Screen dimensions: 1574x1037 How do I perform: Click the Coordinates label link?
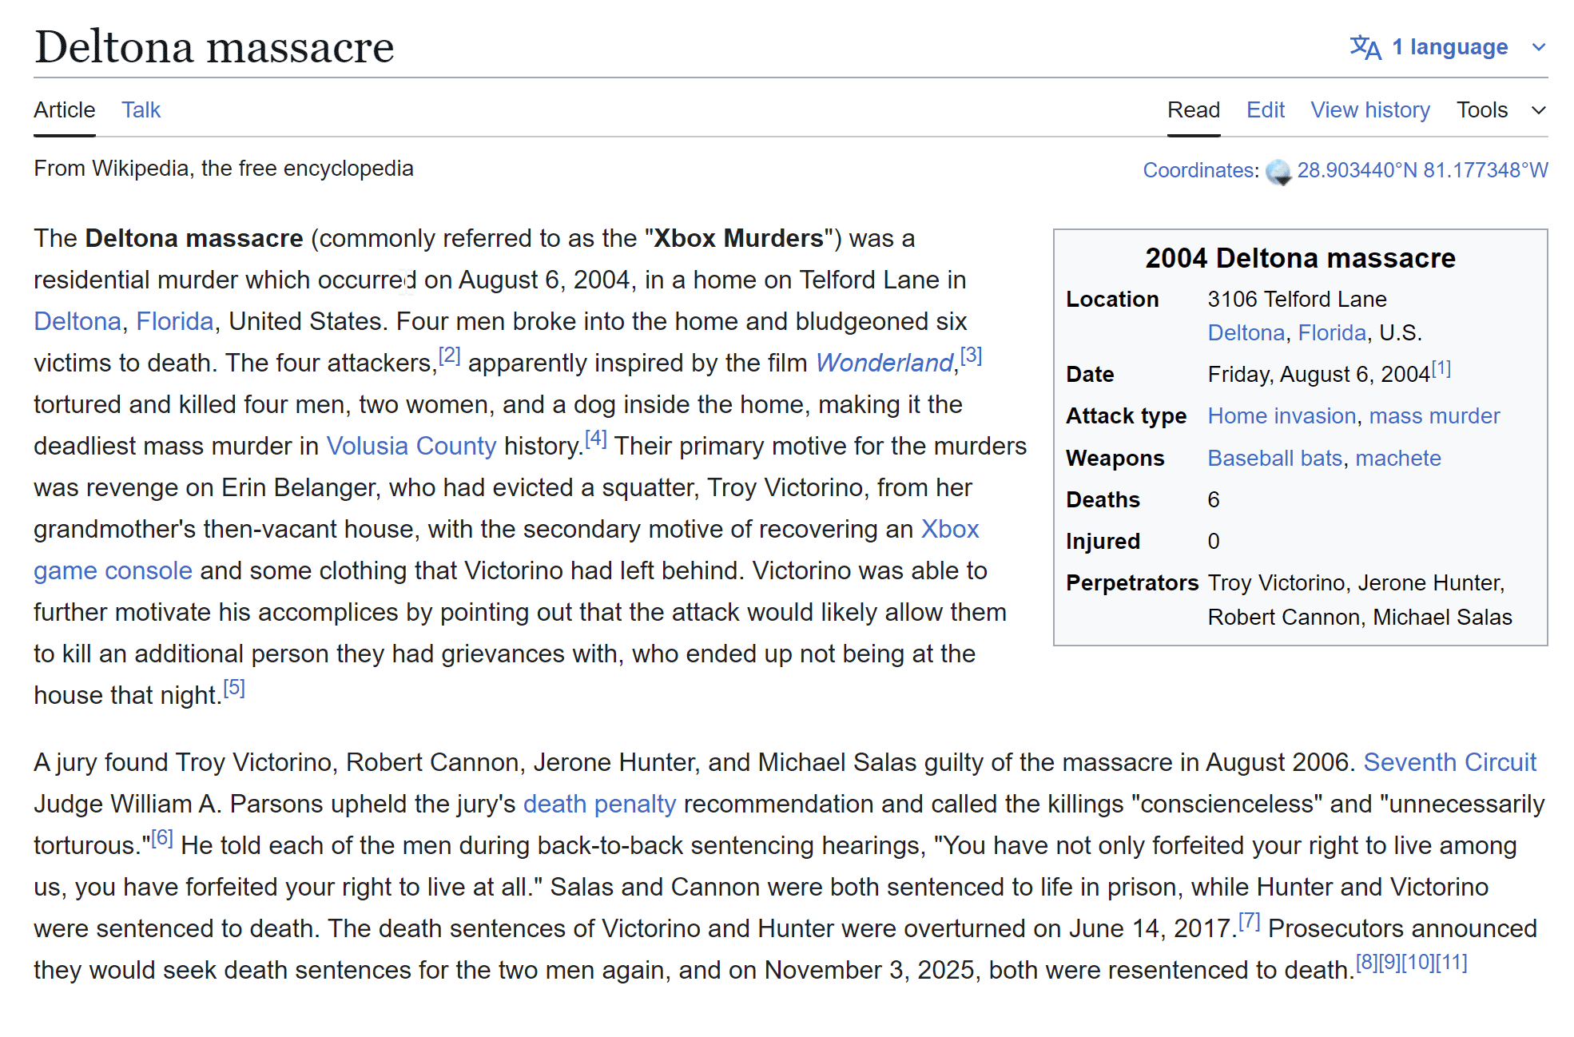(1200, 171)
